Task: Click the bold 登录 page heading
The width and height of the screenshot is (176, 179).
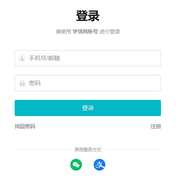Action: pos(88,16)
